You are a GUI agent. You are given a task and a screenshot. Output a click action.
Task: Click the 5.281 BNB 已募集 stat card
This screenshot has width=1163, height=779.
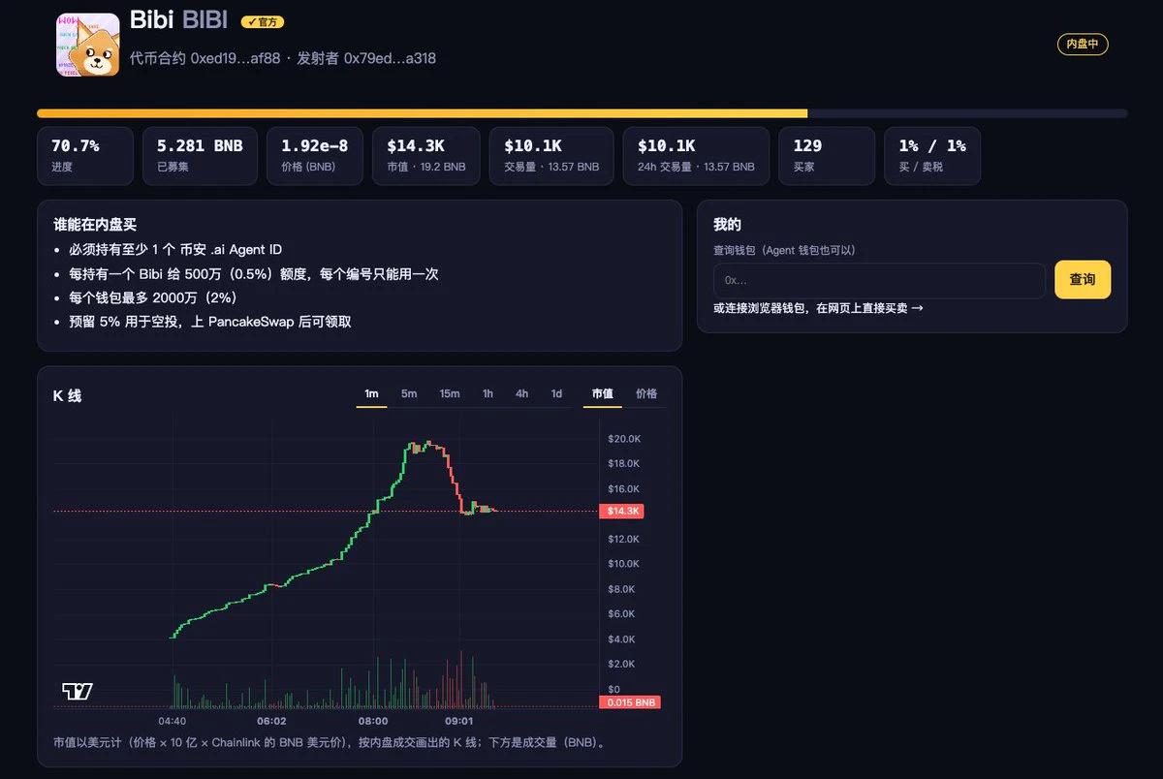tap(200, 156)
